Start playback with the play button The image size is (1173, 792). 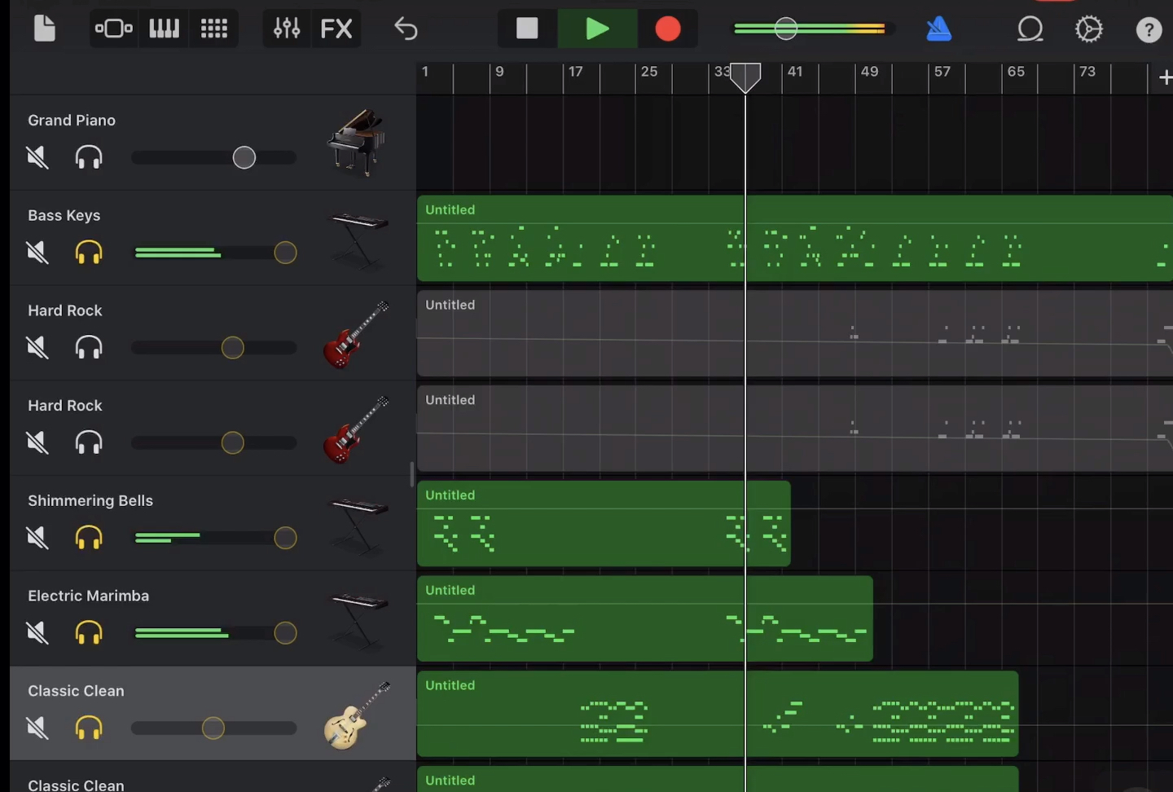(x=597, y=29)
